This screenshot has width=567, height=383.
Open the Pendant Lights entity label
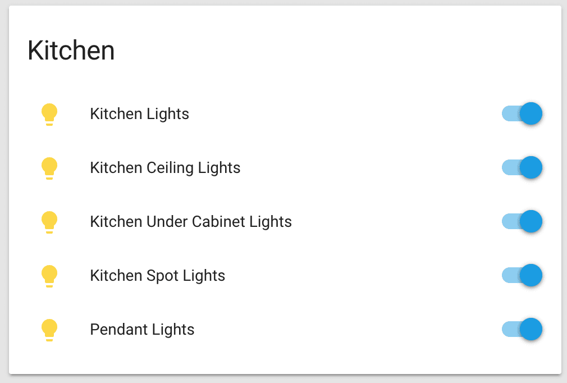[x=142, y=330]
